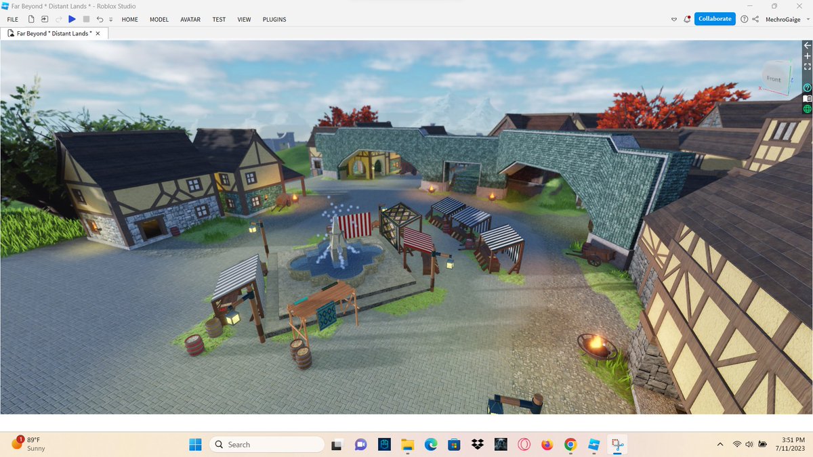Open Dropbox from the taskbar
The image size is (813, 457).
pos(478,445)
